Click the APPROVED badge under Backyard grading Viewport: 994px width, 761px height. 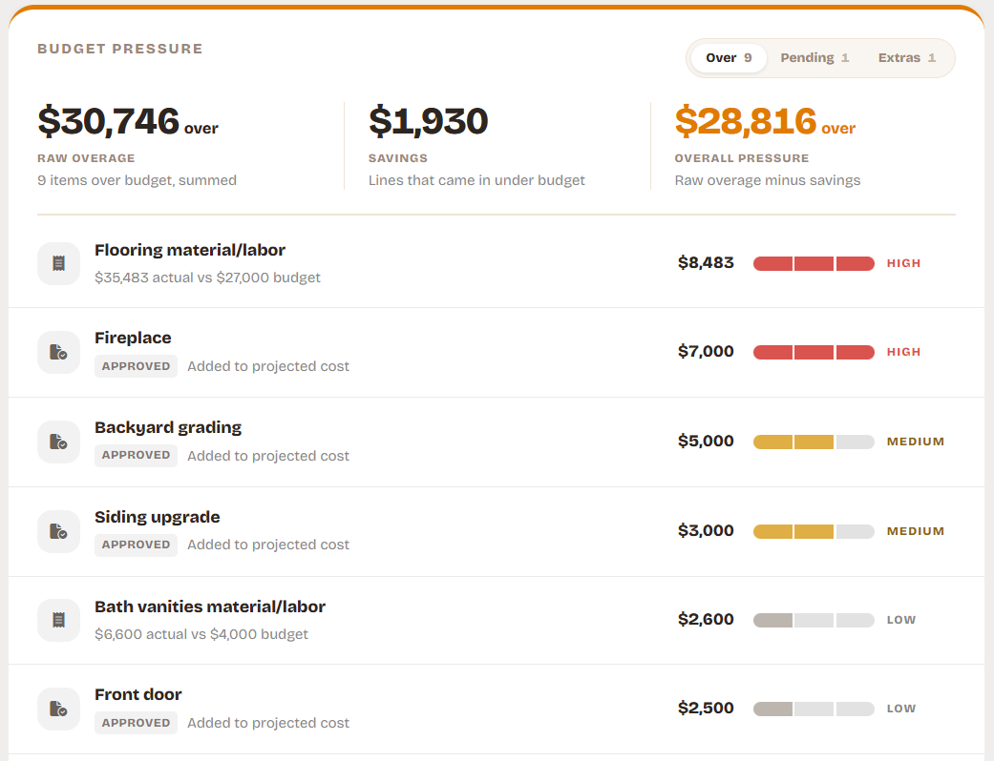(136, 455)
